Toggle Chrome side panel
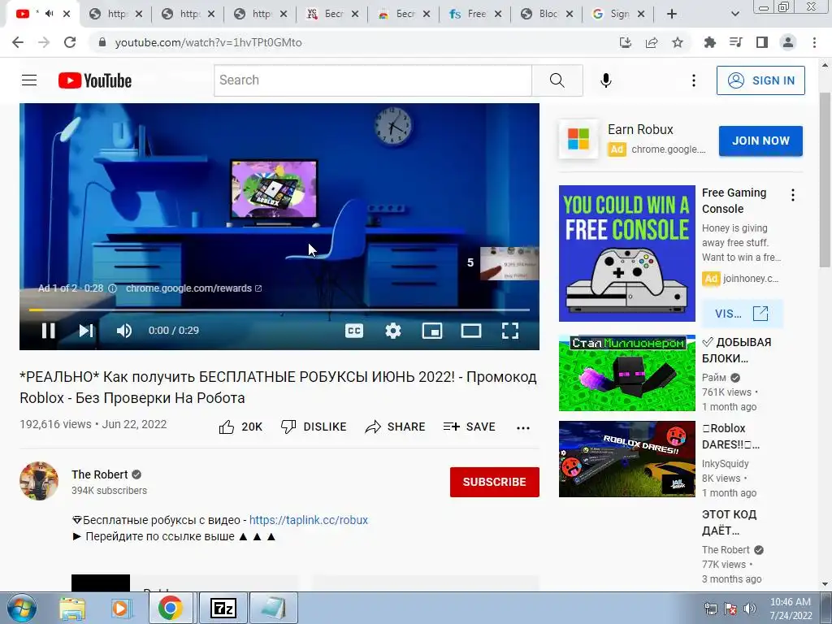The image size is (832, 624). 762,42
